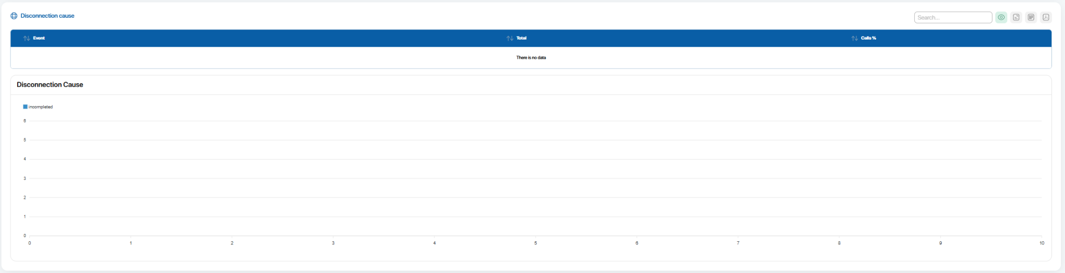The height and width of the screenshot is (273, 1065).
Task: Click the x-axis label 5
Action: point(536,243)
